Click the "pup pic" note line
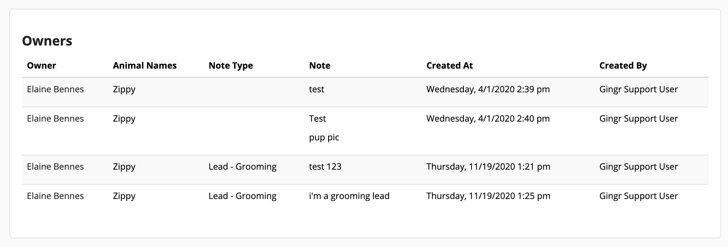 pyautogui.click(x=324, y=137)
